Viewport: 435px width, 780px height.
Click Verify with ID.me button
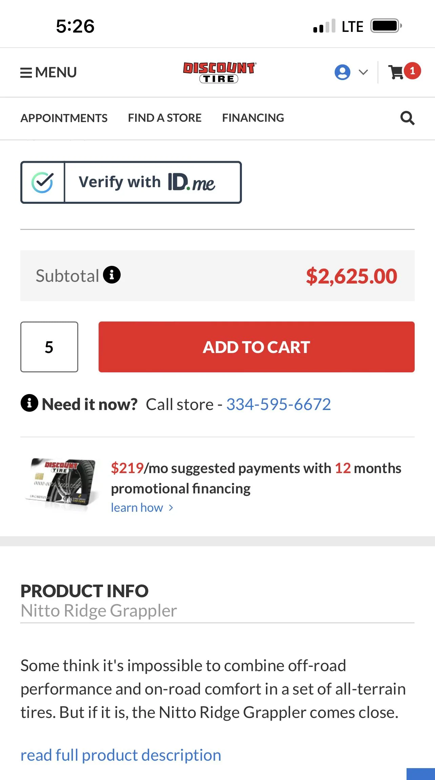tap(131, 182)
